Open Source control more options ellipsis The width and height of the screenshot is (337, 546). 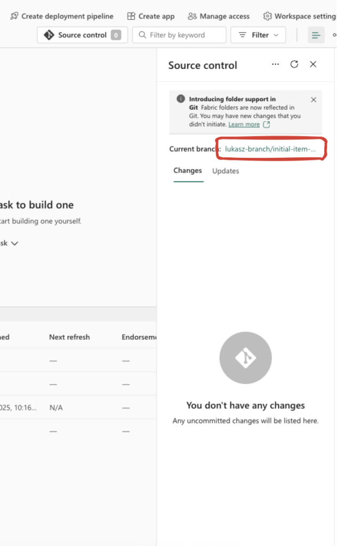point(275,65)
